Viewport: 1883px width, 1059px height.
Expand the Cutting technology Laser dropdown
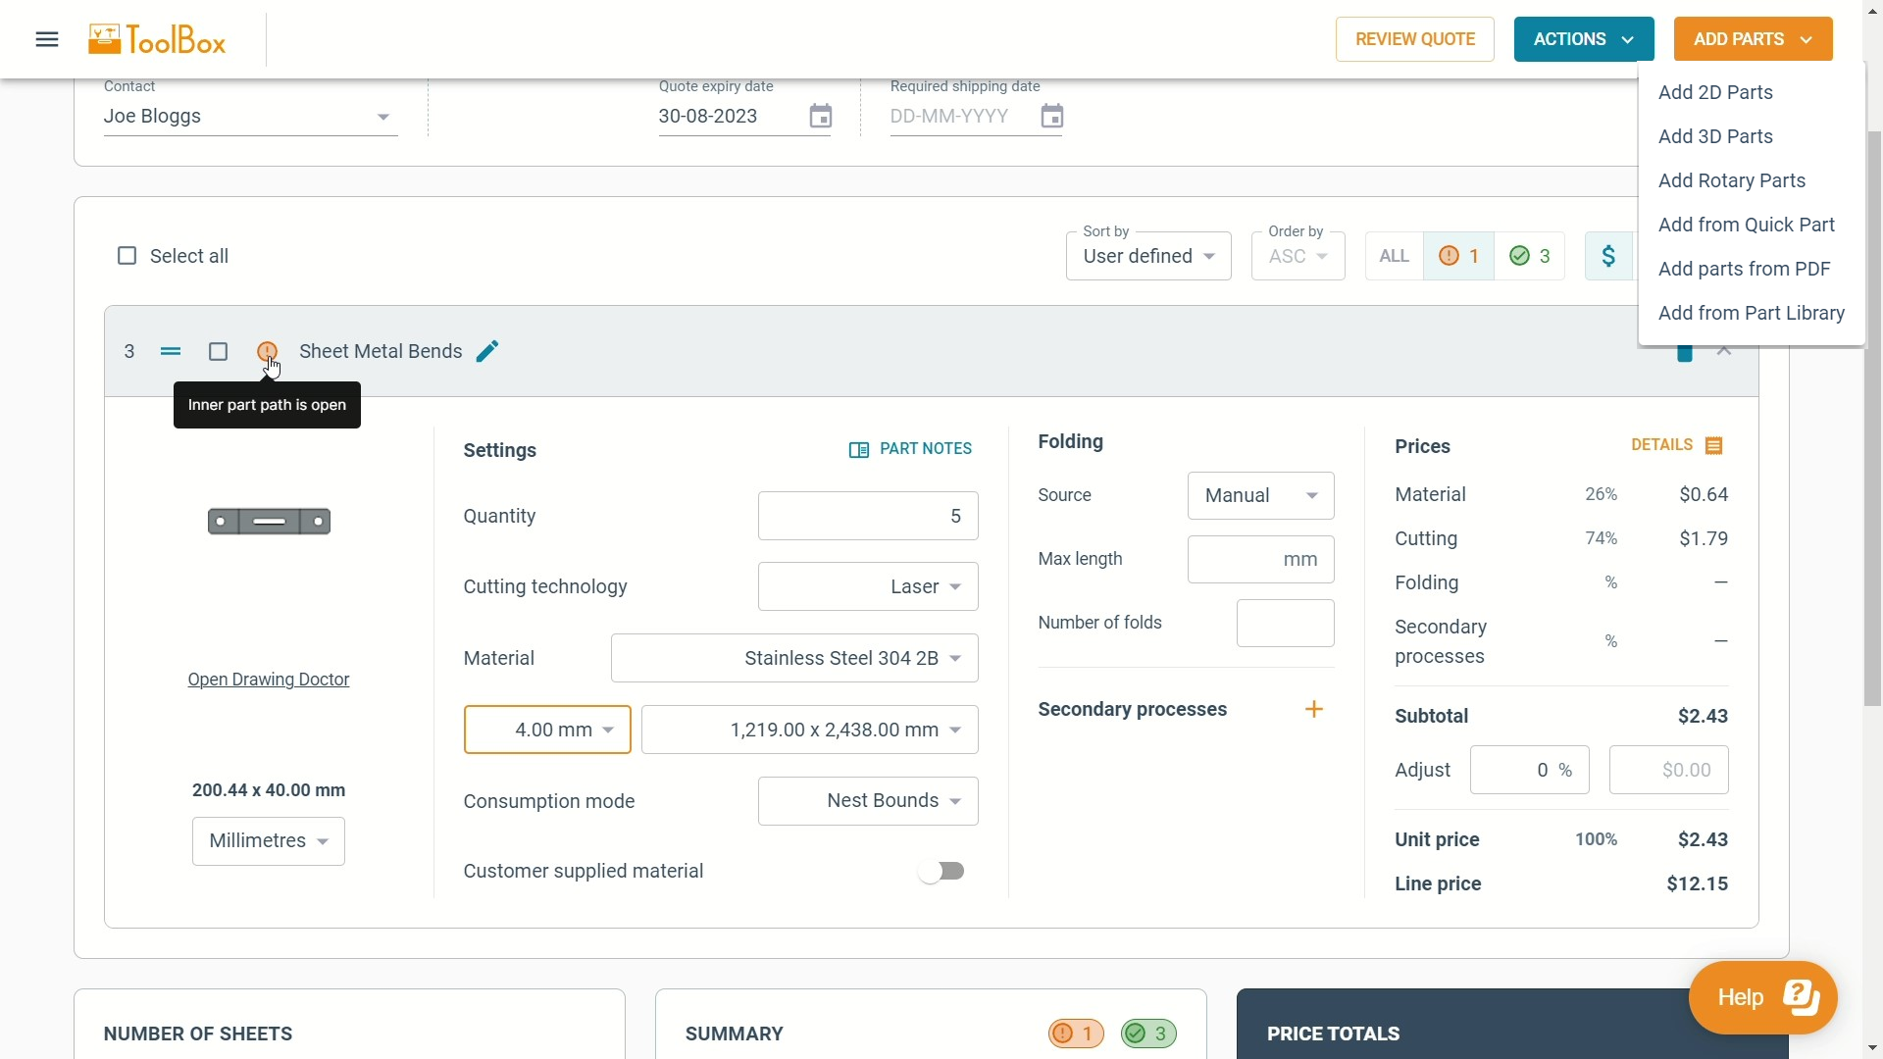pyautogui.click(x=868, y=586)
